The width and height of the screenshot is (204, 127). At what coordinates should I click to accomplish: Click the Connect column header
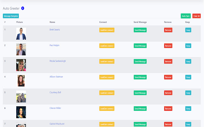point(103,22)
